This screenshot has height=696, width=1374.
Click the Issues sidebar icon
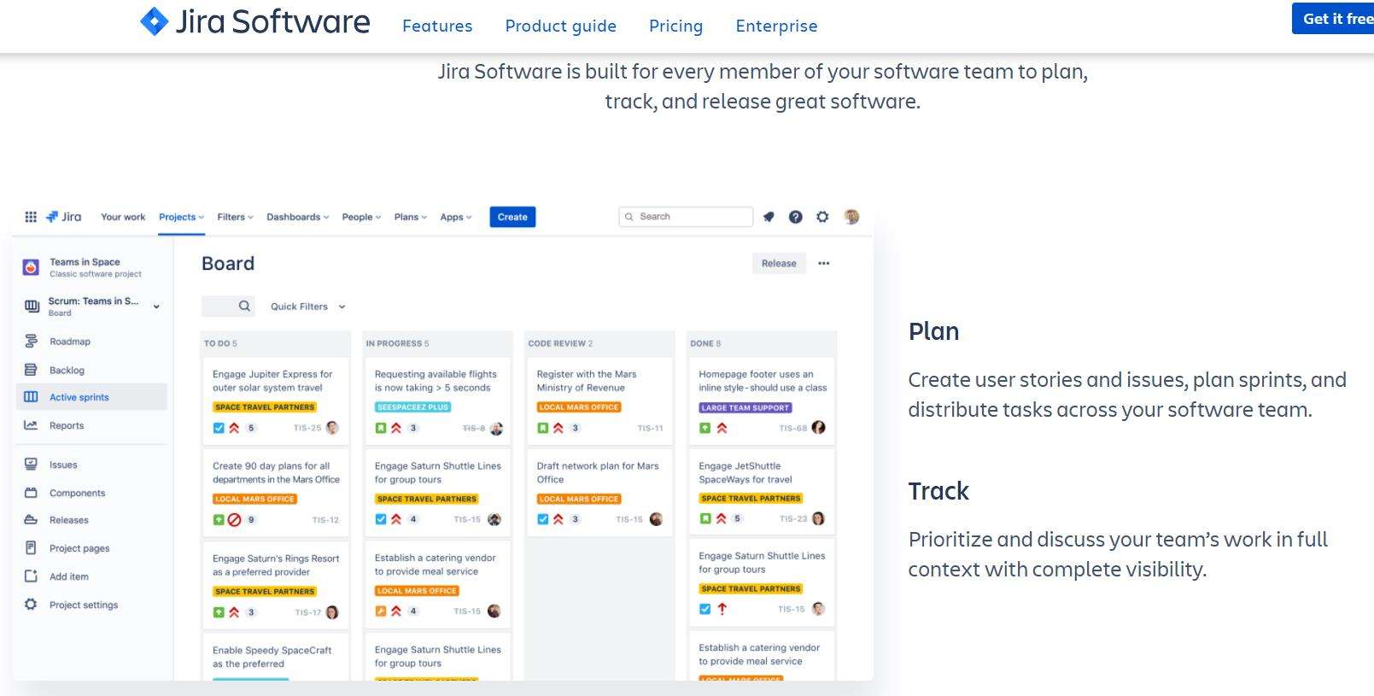point(31,465)
